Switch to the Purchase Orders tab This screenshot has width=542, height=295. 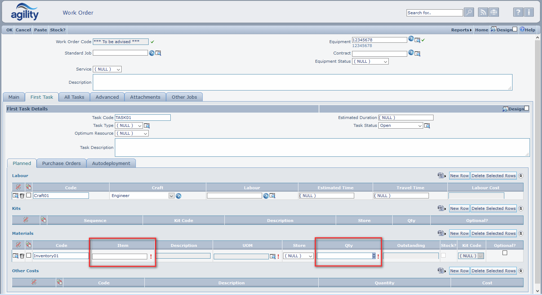point(61,163)
